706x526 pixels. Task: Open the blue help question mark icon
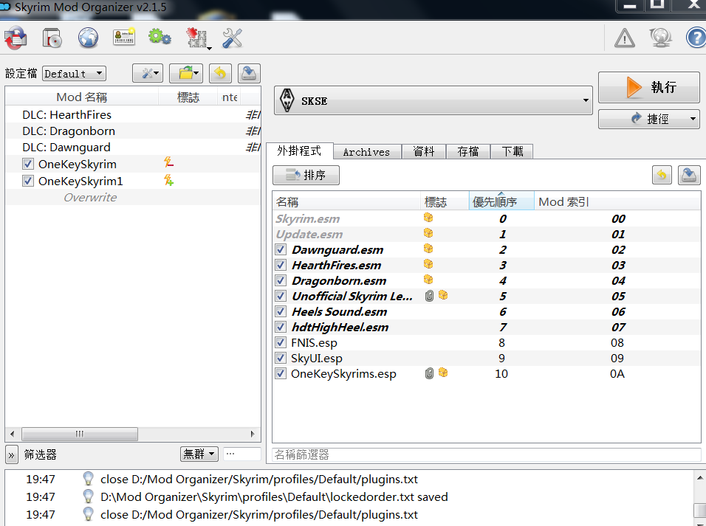[696, 38]
